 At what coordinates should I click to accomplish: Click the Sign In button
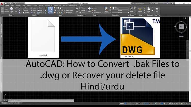tap(156, 3)
